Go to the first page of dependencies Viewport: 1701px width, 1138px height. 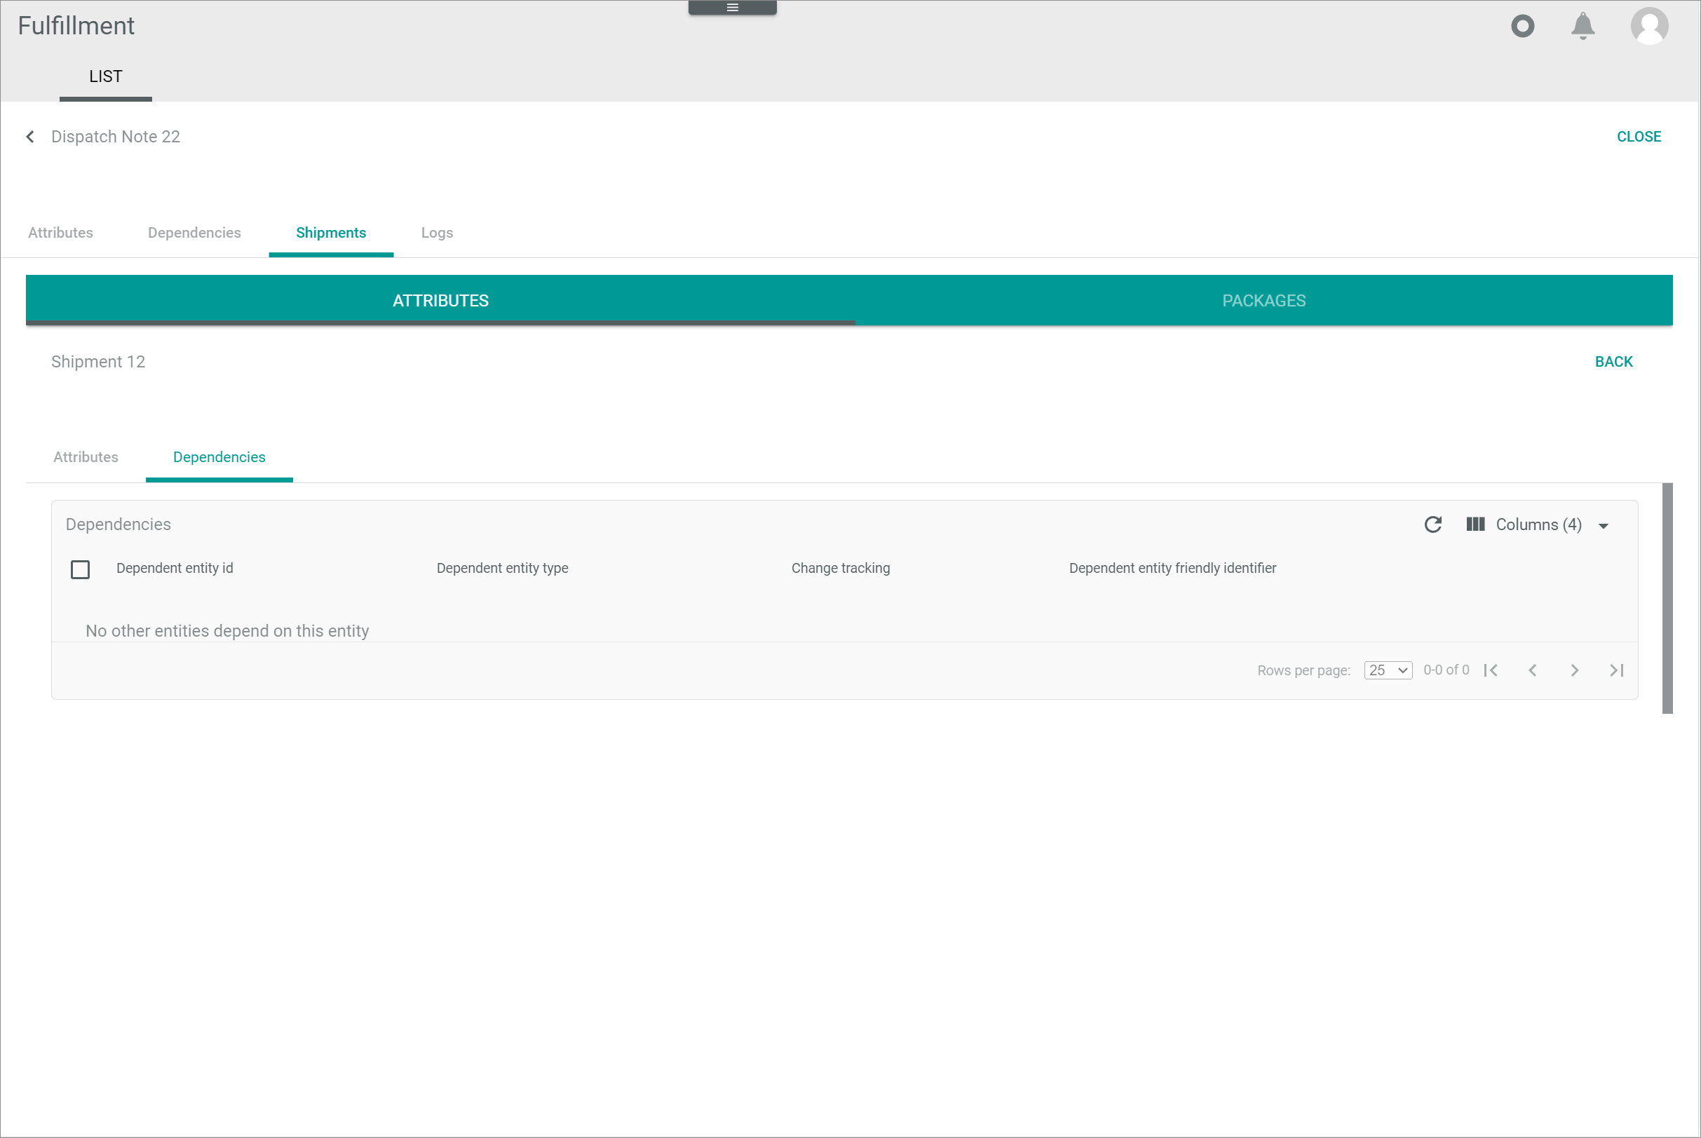[1491, 670]
